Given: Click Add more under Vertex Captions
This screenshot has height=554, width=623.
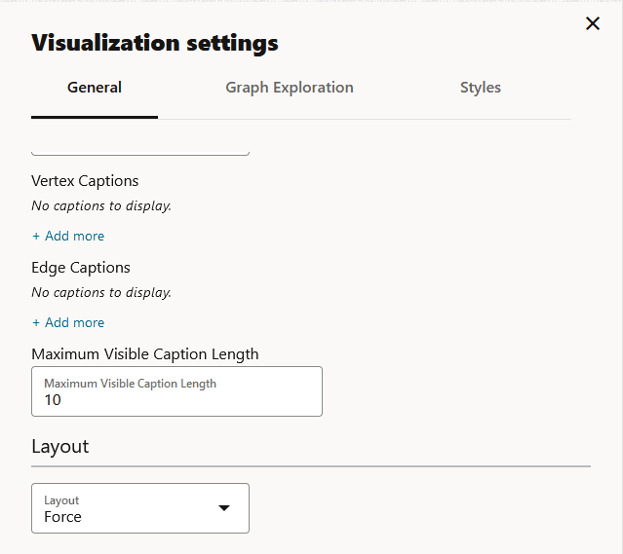Looking at the screenshot, I should [x=74, y=236].
